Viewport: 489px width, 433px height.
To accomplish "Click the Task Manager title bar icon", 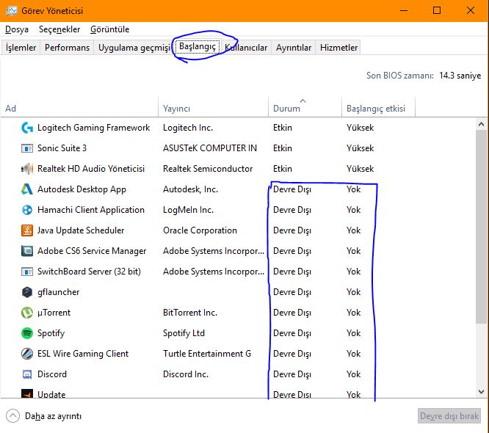I will tap(12, 11).
